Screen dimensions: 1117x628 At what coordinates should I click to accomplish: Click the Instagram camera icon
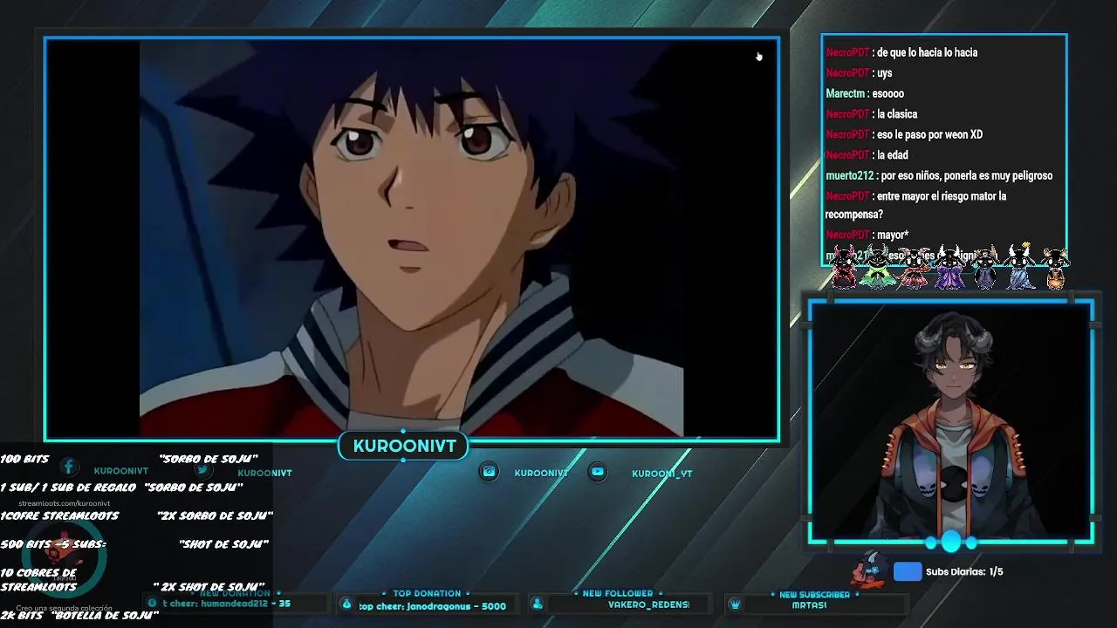tap(490, 472)
